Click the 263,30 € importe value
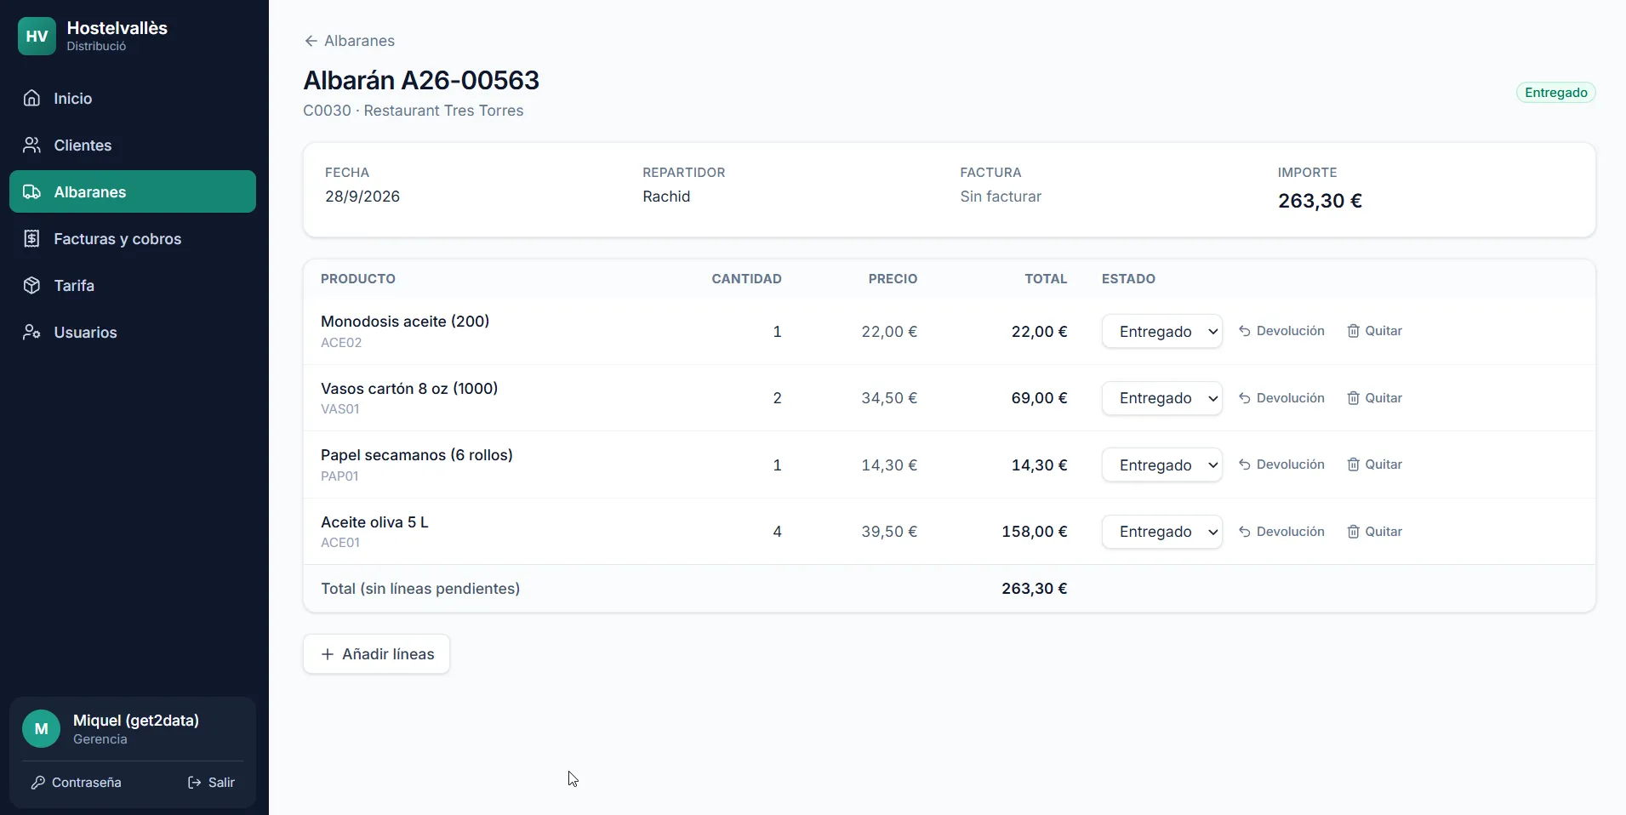Image resolution: width=1626 pixels, height=815 pixels. pyautogui.click(x=1320, y=201)
